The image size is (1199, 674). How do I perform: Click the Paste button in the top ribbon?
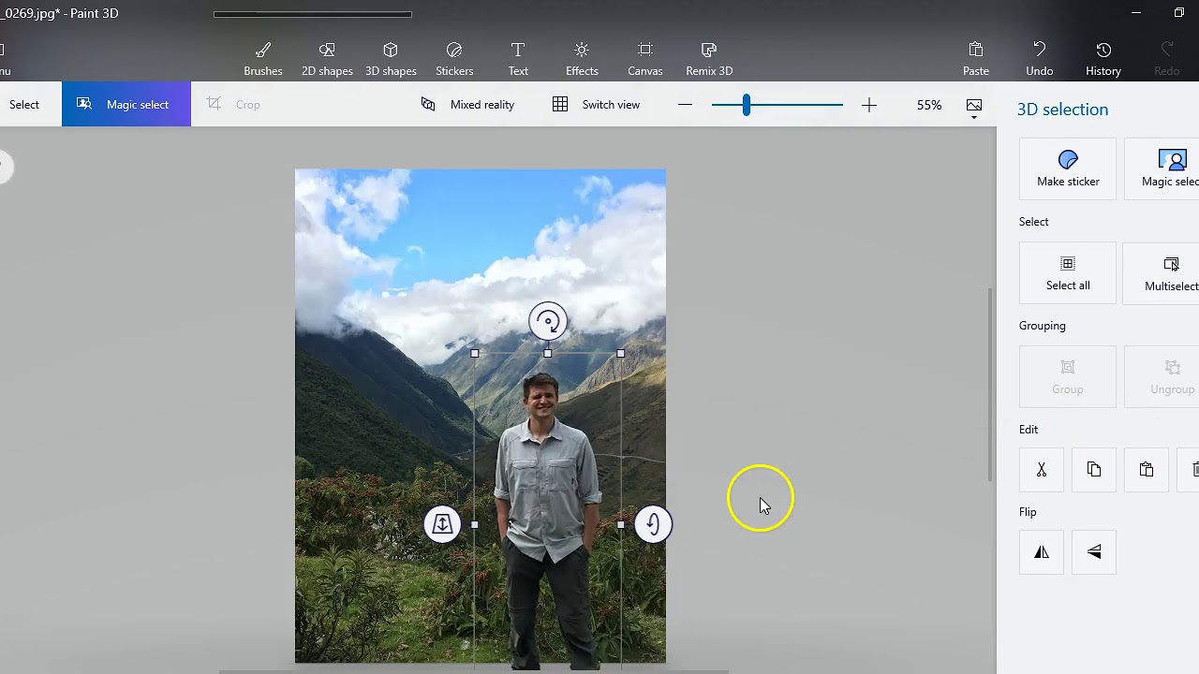pos(976,59)
